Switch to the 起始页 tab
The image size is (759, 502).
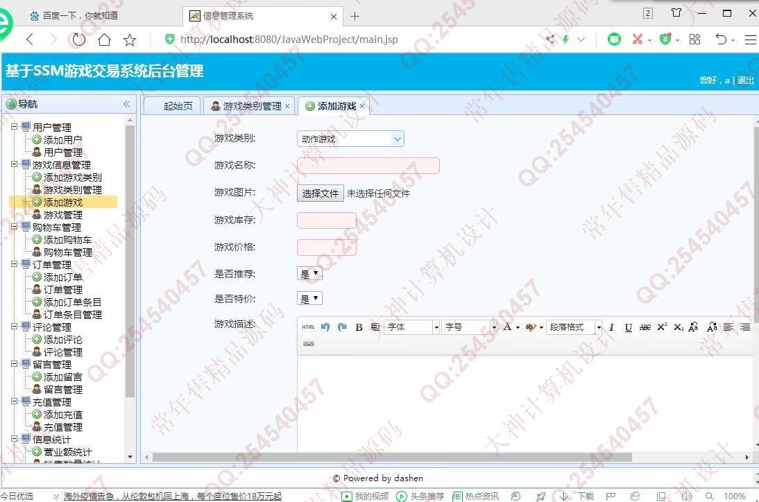(172, 106)
